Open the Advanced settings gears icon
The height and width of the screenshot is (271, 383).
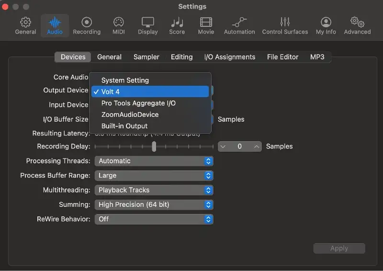pyautogui.click(x=357, y=23)
